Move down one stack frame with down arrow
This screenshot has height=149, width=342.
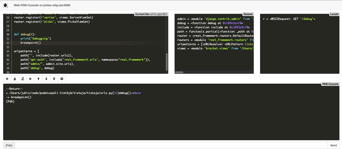tap(46, 79)
